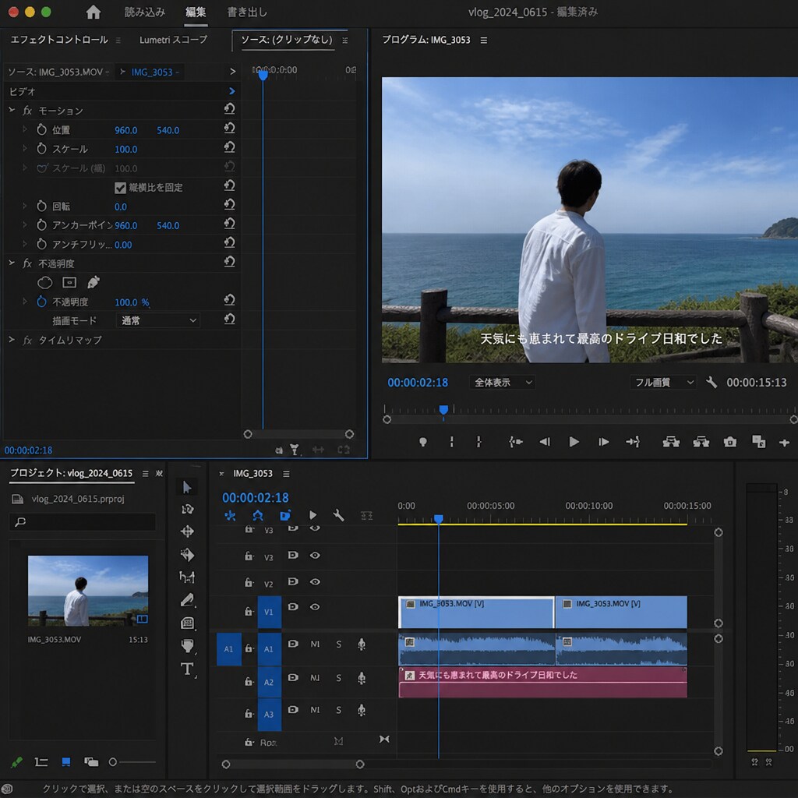Uncheck the uniform scale 縦横比を固定 checkbox

click(x=120, y=188)
